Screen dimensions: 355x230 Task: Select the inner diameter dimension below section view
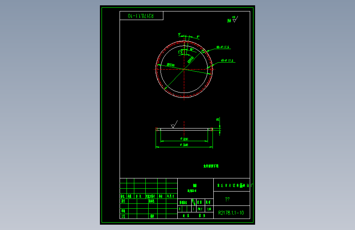click(x=184, y=139)
